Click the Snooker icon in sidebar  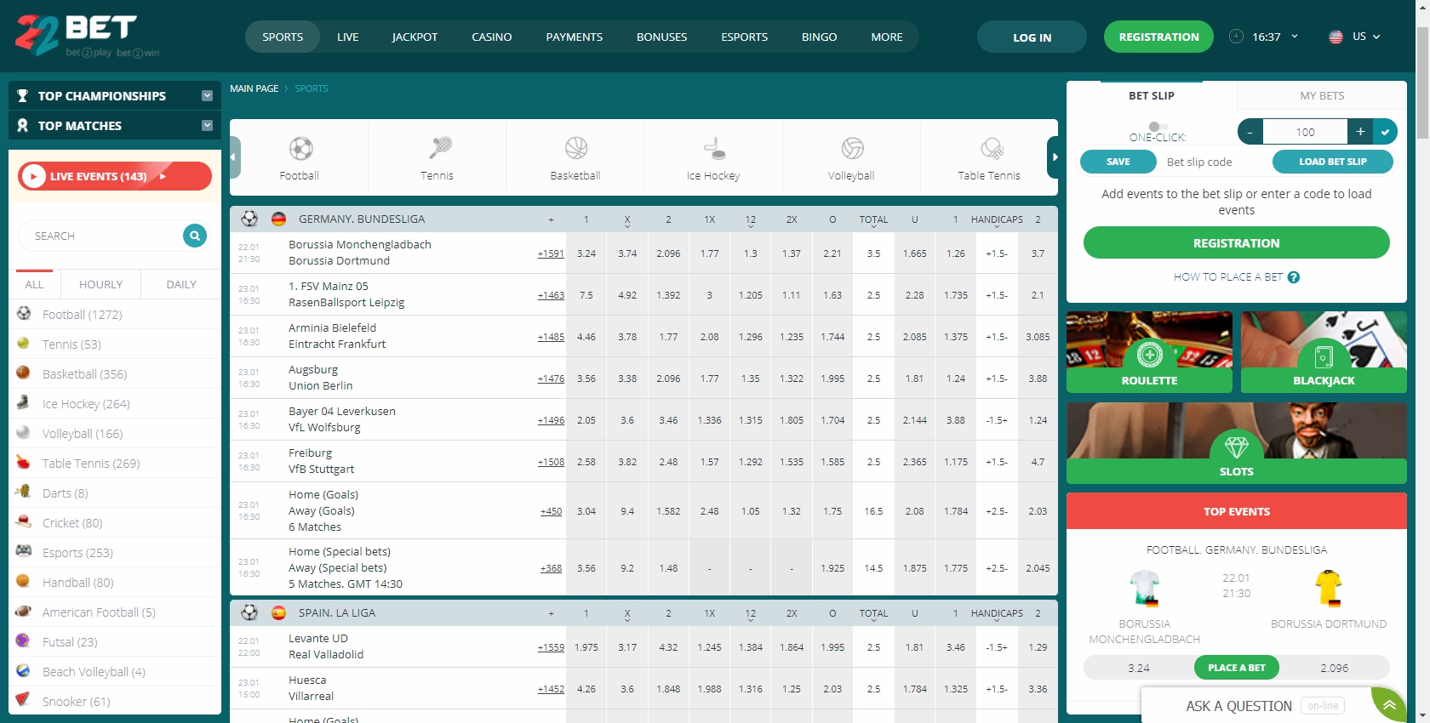click(24, 700)
